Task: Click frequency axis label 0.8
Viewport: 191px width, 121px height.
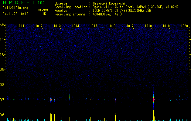Action: [2, 85]
